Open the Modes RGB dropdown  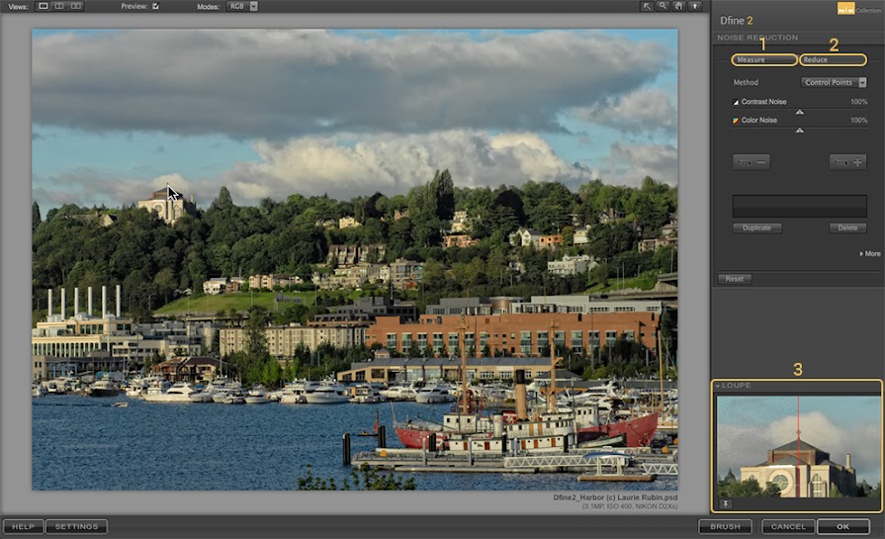point(242,6)
